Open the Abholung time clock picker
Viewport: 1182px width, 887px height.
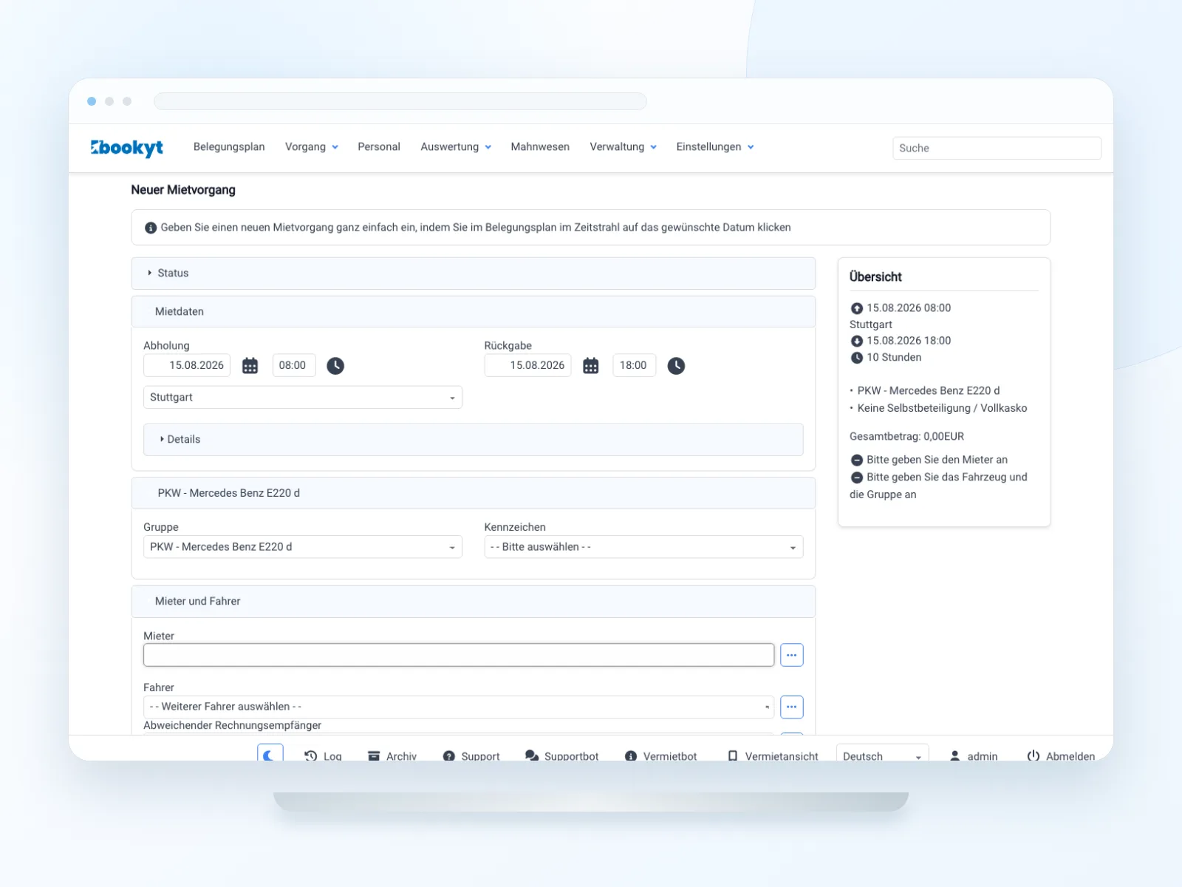click(x=335, y=365)
